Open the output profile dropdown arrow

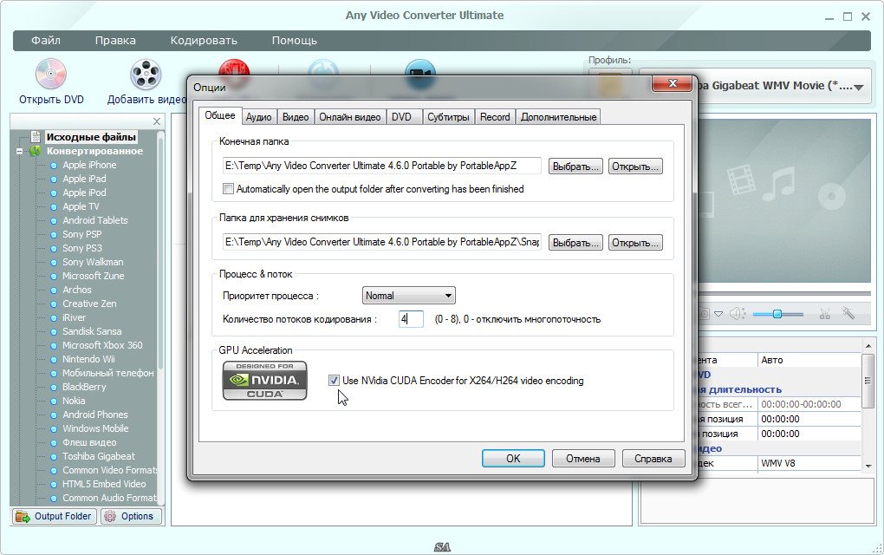pyautogui.click(x=859, y=88)
